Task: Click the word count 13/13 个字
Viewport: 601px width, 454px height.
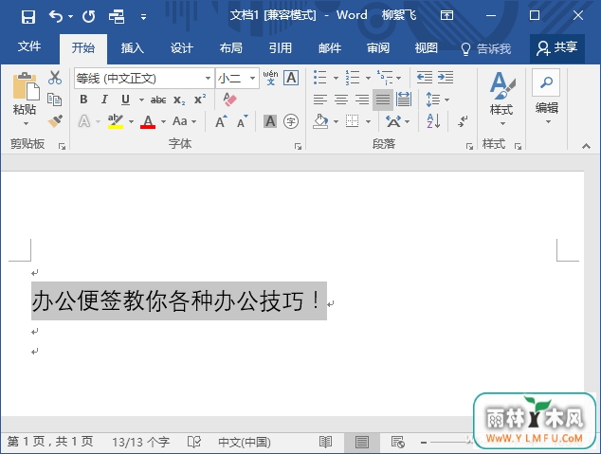Action: coord(140,442)
